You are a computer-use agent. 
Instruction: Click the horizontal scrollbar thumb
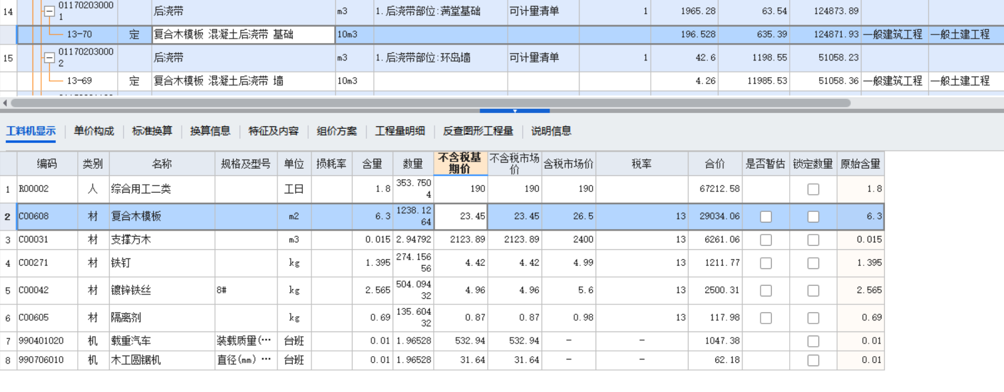click(x=430, y=103)
